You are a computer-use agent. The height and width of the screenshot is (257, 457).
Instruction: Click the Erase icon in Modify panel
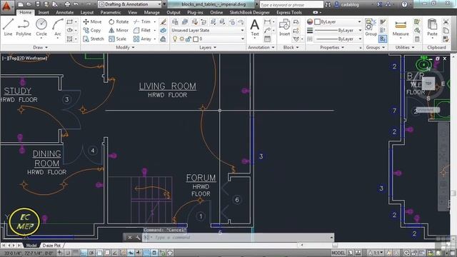[x=164, y=22]
